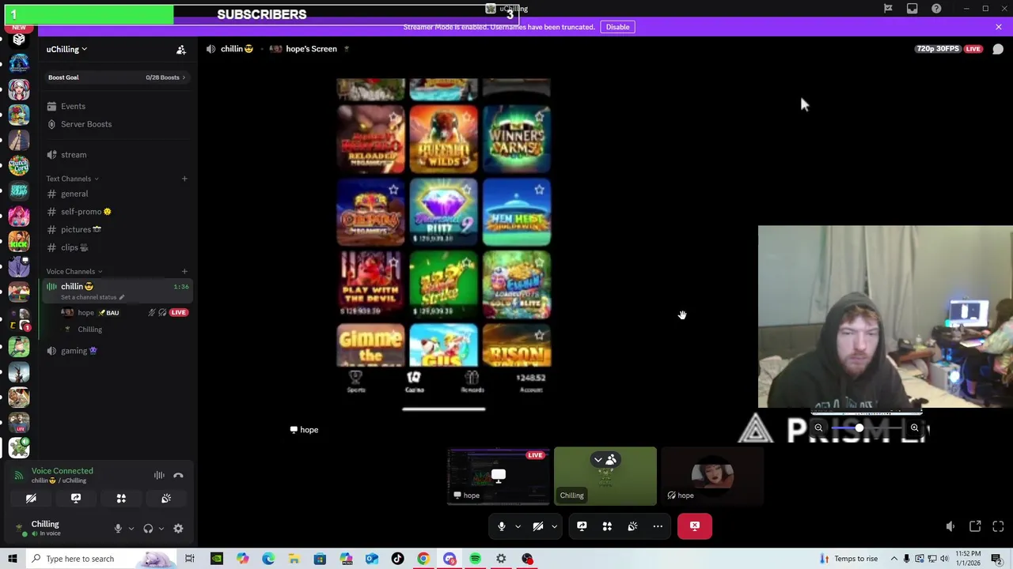Open NVIDIA app from the taskbar
Image resolution: width=1013 pixels, height=569 pixels.
[216, 559]
